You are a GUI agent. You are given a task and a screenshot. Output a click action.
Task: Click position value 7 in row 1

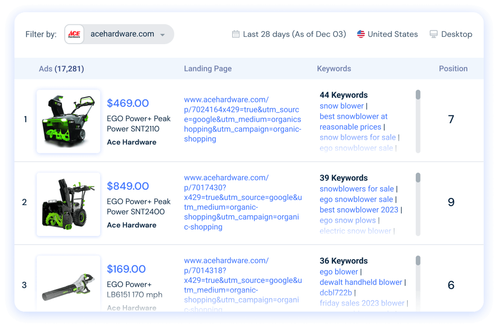[x=451, y=119]
